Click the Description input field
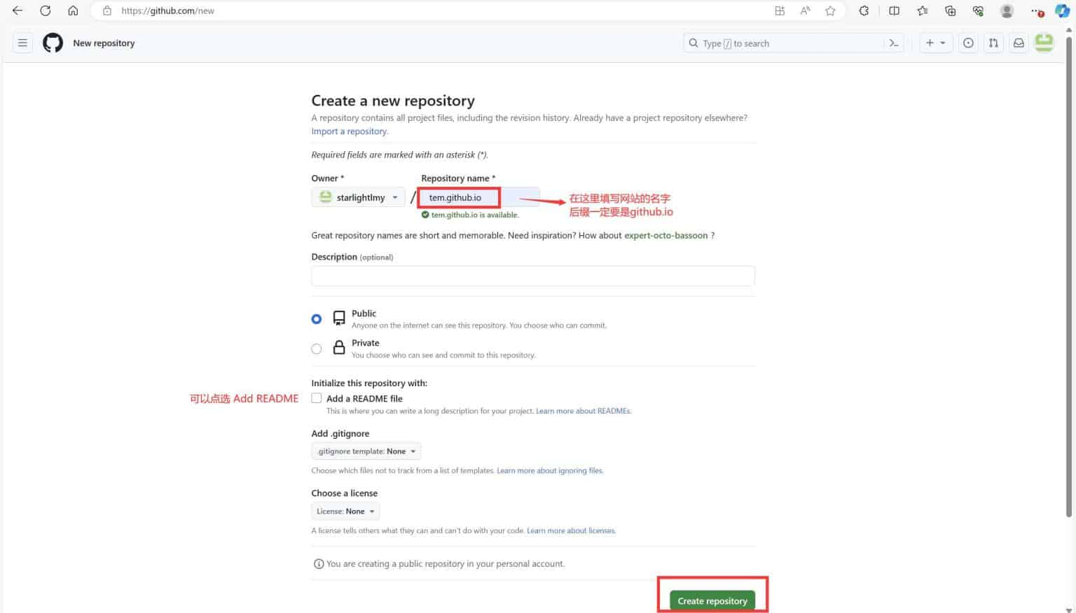The width and height of the screenshot is (1076, 613). (x=533, y=276)
